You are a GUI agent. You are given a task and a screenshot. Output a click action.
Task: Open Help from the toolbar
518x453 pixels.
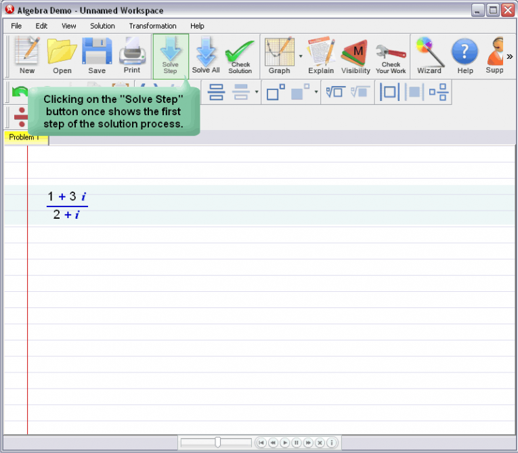pos(465,56)
